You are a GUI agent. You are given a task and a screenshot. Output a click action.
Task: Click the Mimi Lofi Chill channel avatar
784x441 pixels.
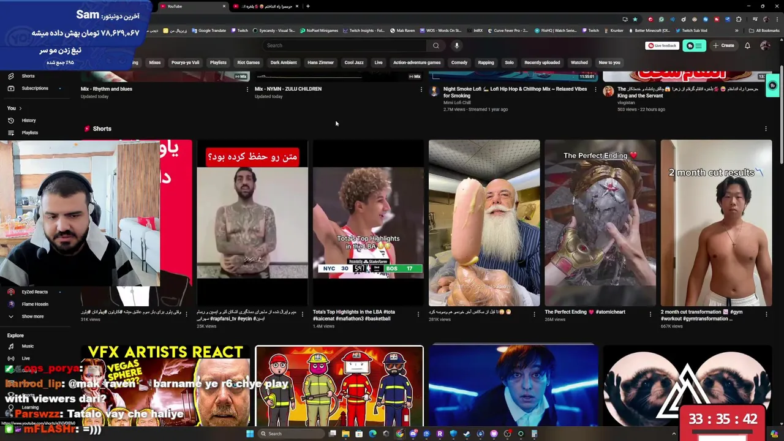point(434,91)
